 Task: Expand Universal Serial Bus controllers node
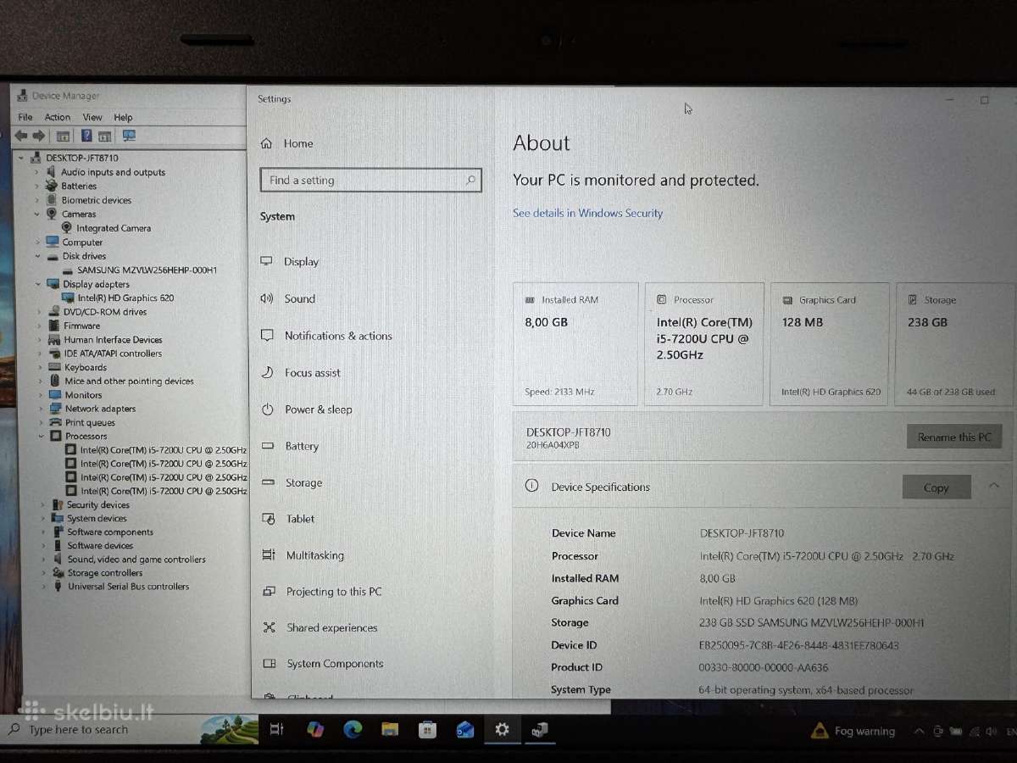[44, 587]
